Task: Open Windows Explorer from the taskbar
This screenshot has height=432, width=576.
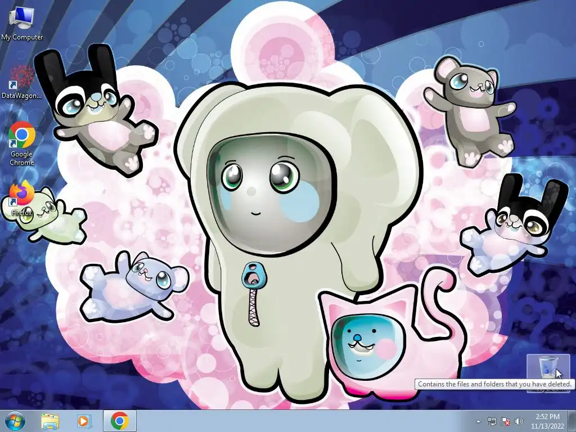Action: coord(49,421)
